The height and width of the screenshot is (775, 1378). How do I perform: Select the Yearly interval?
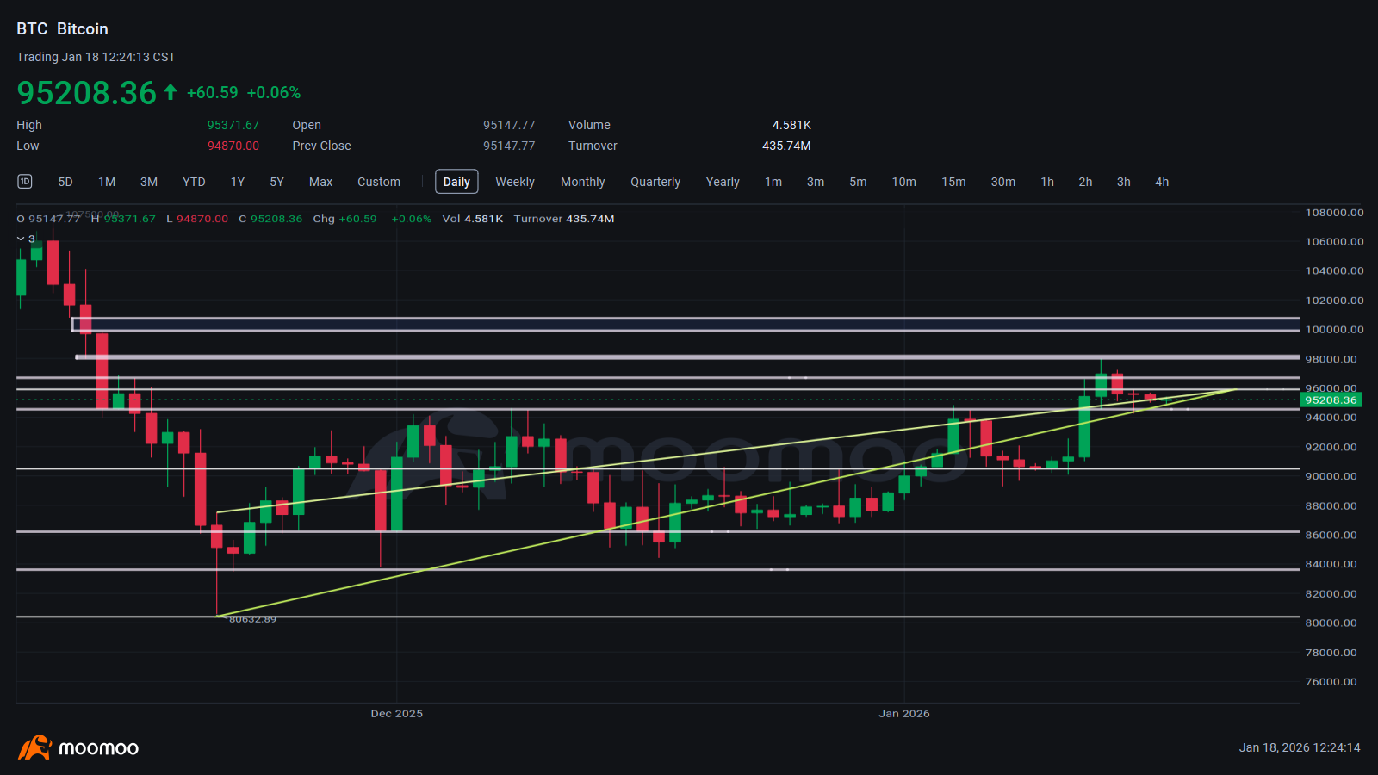click(723, 182)
